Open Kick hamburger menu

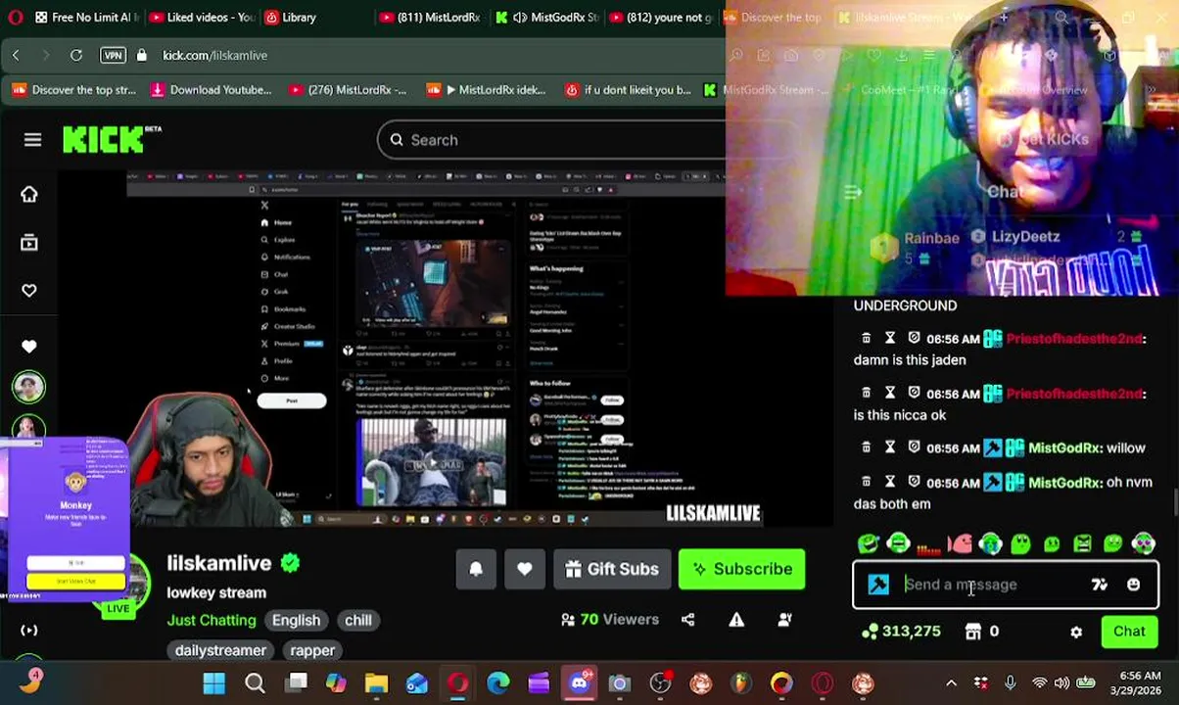[32, 140]
